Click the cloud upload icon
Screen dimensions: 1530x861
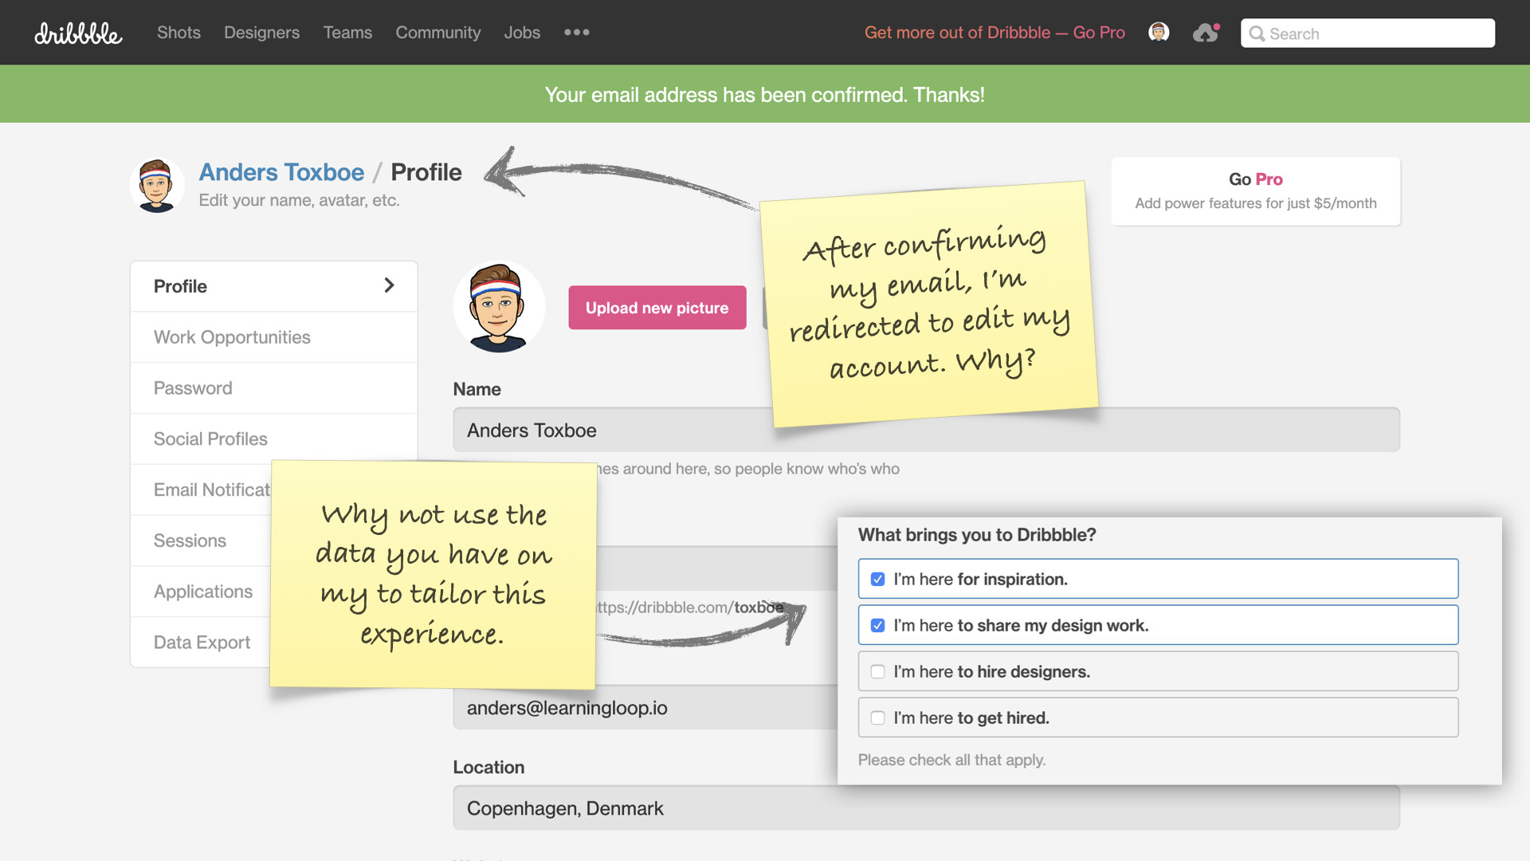pos(1205,33)
